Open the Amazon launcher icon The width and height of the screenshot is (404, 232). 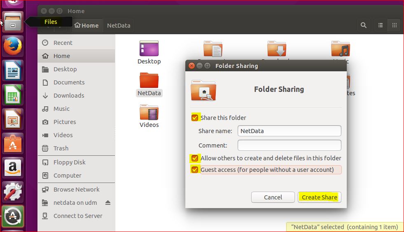point(13,167)
